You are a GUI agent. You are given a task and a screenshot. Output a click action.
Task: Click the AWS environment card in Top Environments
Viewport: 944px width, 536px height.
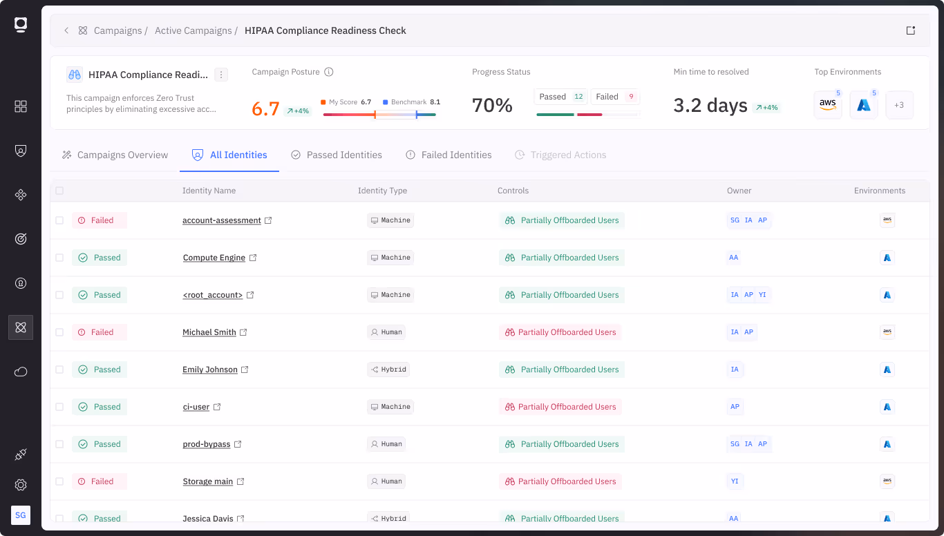tap(828, 105)
